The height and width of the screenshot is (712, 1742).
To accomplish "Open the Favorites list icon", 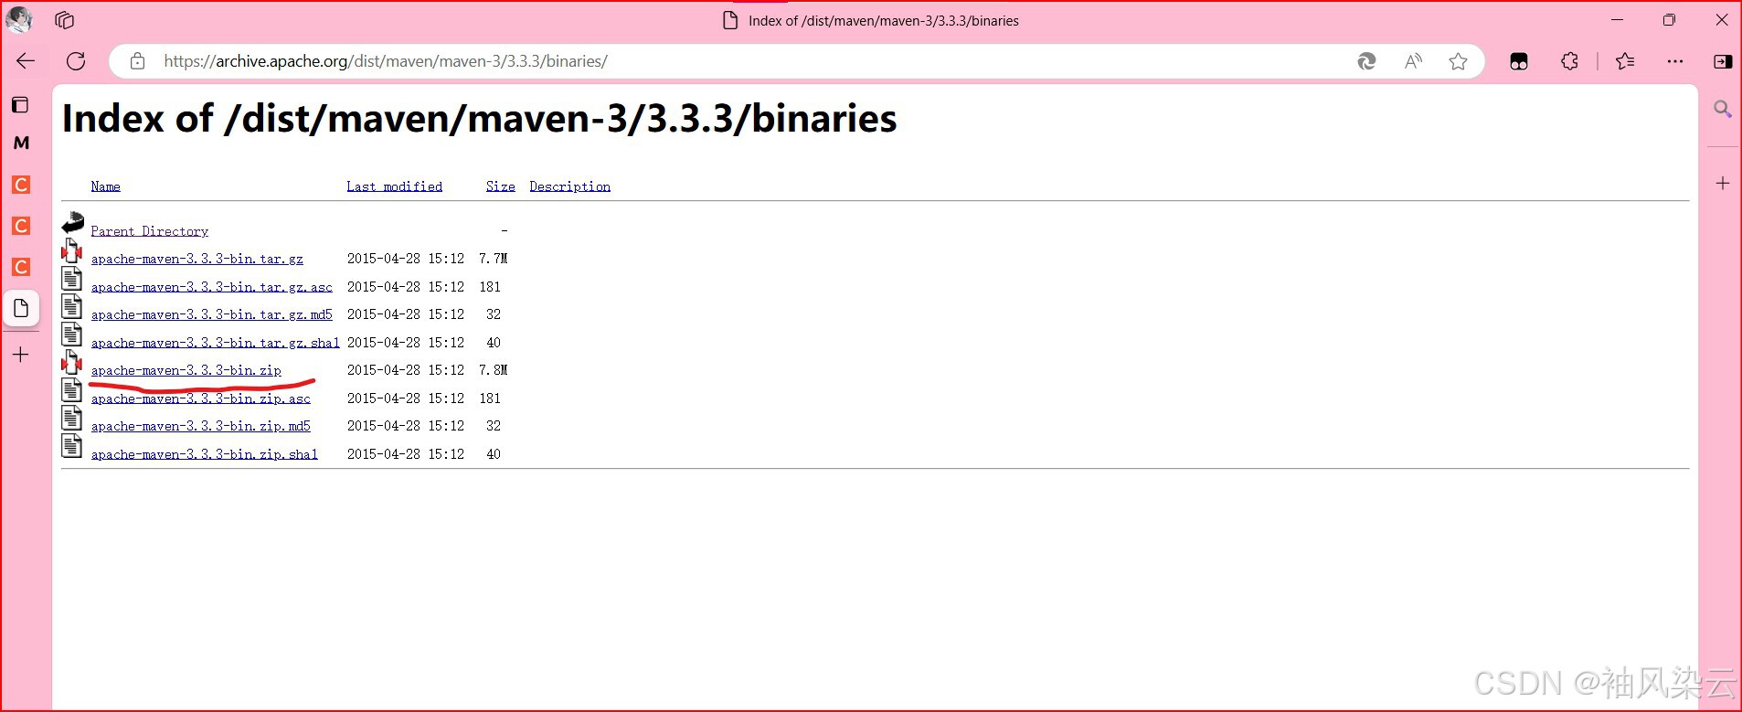I will coord(1625,61).
